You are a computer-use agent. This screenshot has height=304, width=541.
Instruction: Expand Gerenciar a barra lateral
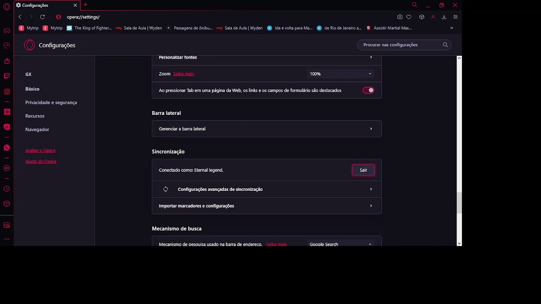(x=267, y=129)
